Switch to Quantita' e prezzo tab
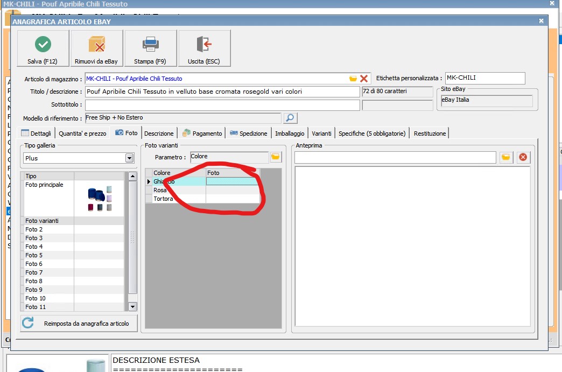Screen dimensions: 562x372 [82, 134]
